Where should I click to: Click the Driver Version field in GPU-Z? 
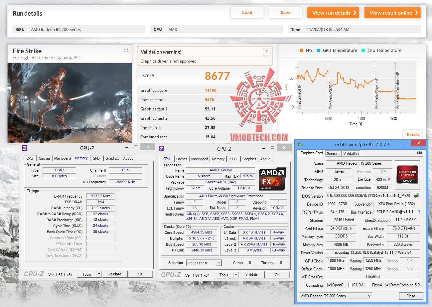(x=372, y=253)
